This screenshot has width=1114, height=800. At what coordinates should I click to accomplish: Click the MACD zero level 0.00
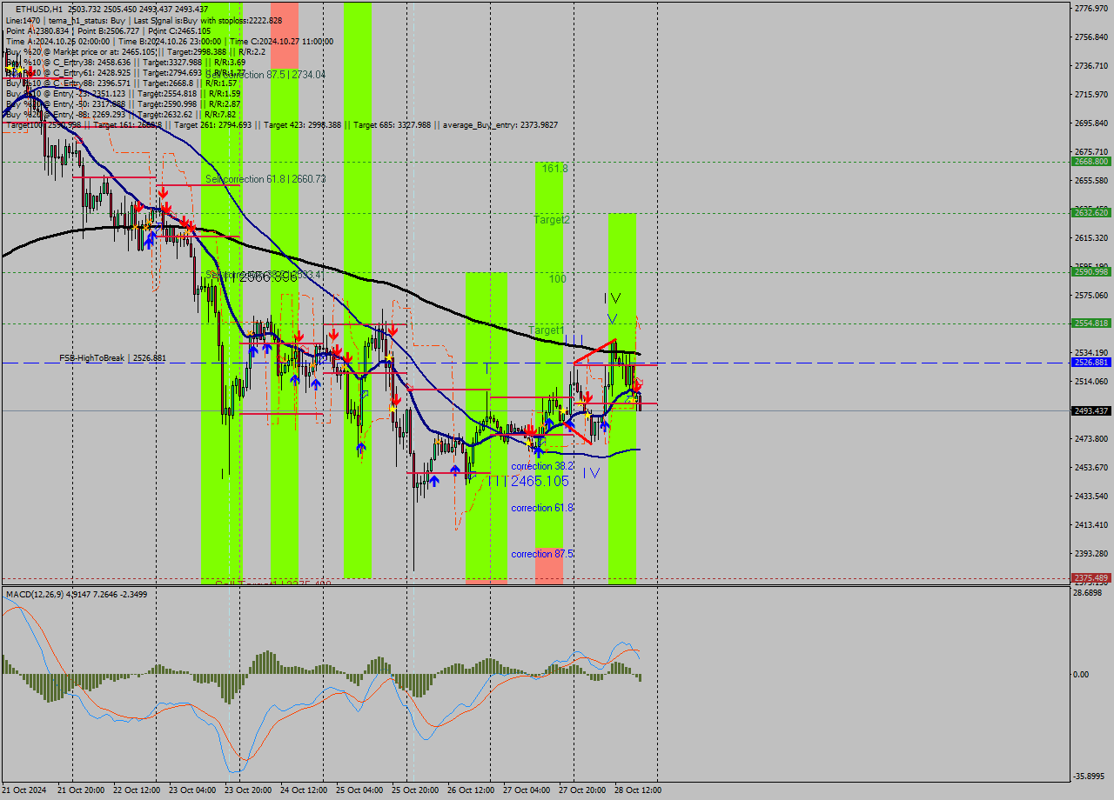click(1083, 675)
